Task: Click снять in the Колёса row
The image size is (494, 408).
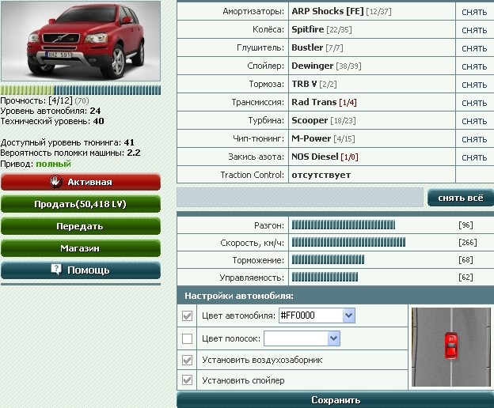Action: 474,31
